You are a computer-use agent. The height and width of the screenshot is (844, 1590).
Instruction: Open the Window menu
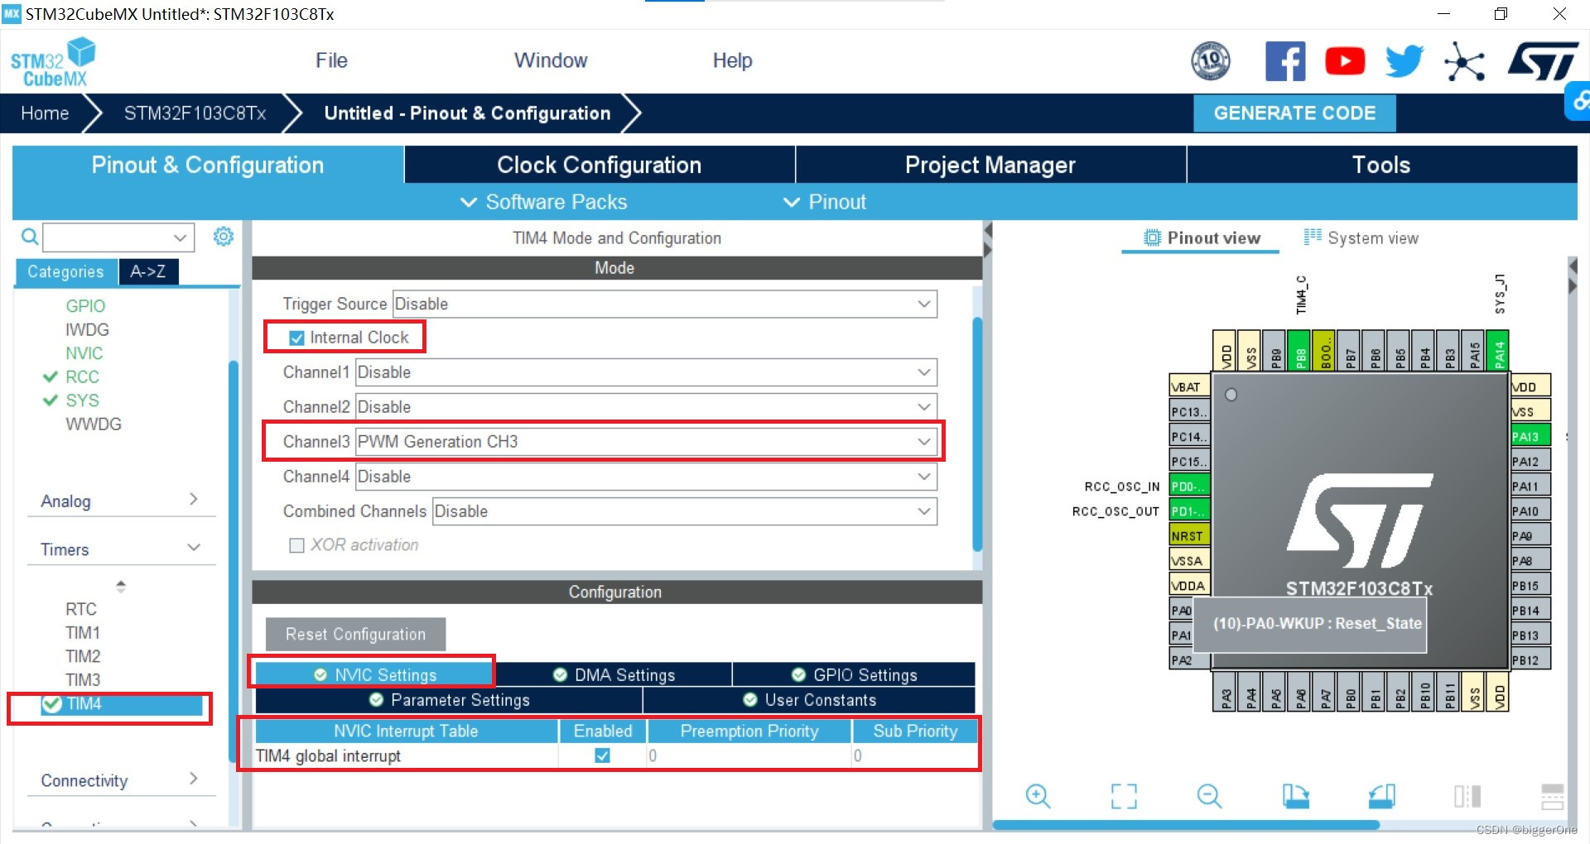click(551, 60)
